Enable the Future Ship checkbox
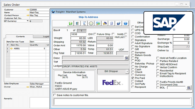Screen dimensions: 195x109 (x=113, y=34)
